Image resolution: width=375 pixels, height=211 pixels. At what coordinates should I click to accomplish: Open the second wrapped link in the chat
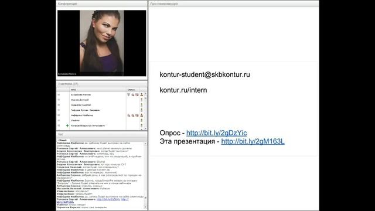coord(65,202)
